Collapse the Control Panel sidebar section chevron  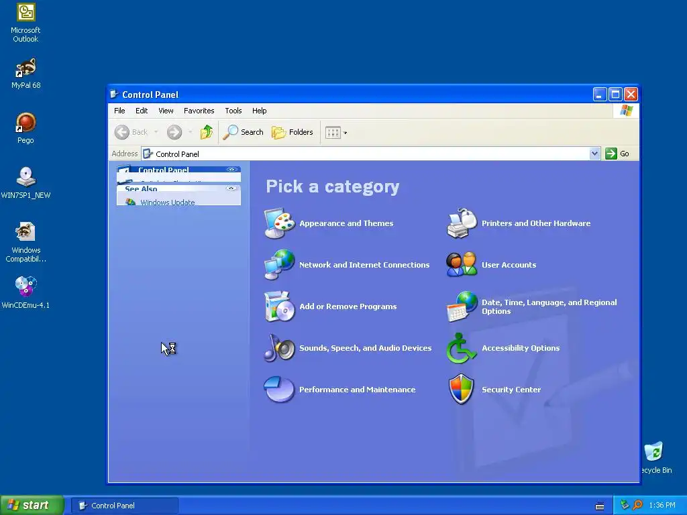pyautogui.click(x=231, y=170)
